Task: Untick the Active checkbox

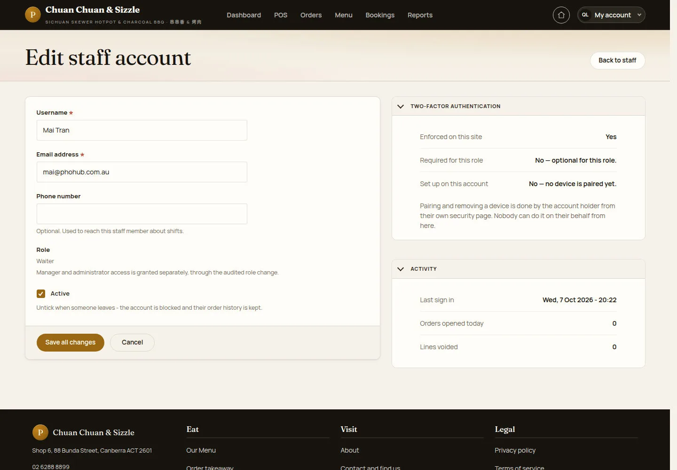Action: tap(41, 294)
